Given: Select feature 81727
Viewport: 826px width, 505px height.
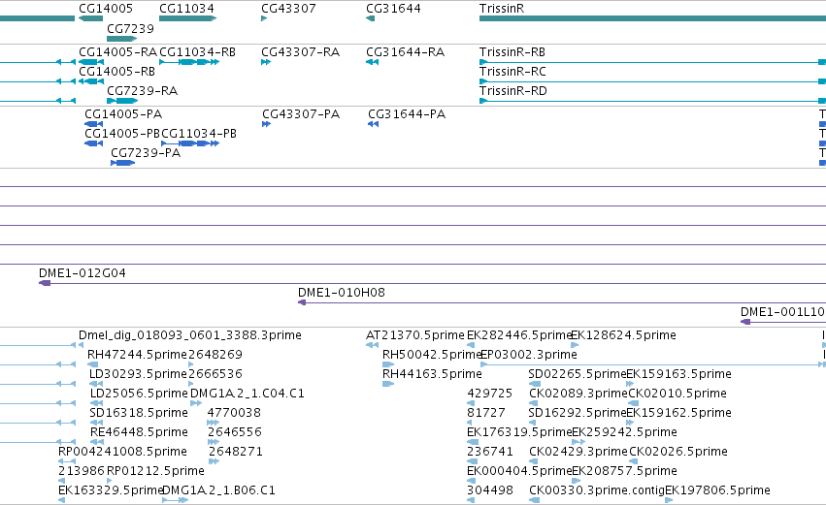Looking at the screenshot, I should point(485,413).
